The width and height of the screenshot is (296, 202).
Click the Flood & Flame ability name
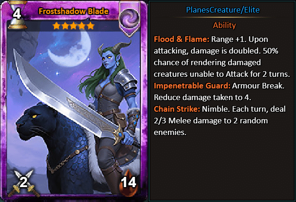pos(181,39)
